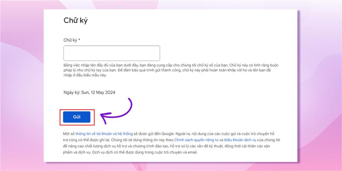Click the required asterisk next to Chữ ký
Viewport: 342px width, 171px height.
click(80, 40)
